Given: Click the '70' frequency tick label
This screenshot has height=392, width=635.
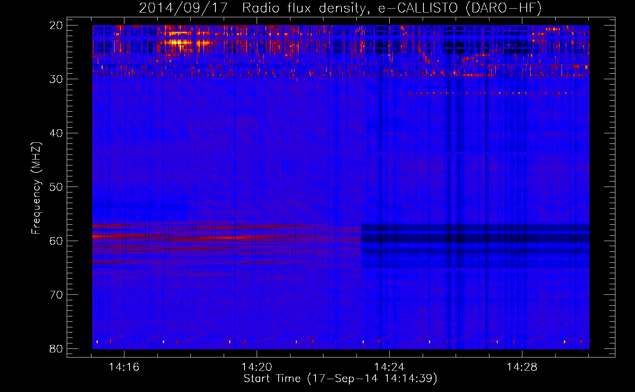Looking at the screenshot, I should pos(57,295).
